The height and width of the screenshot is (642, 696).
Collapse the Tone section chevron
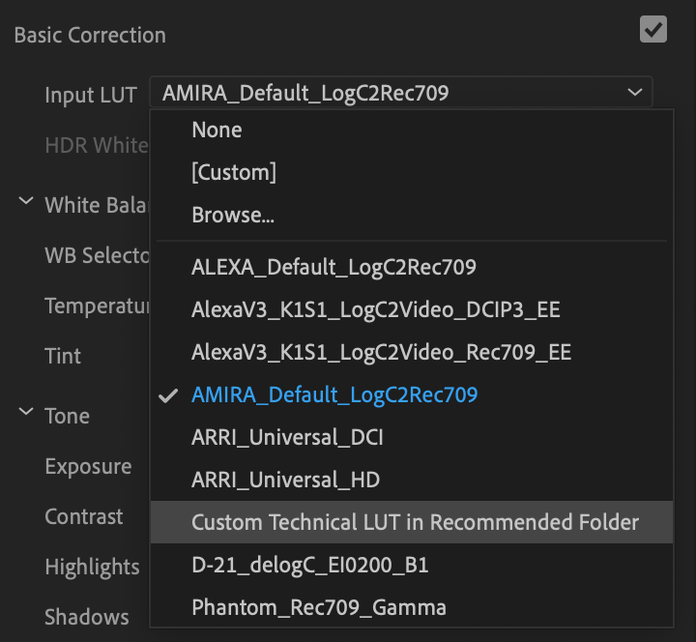[x=26, y=411]
